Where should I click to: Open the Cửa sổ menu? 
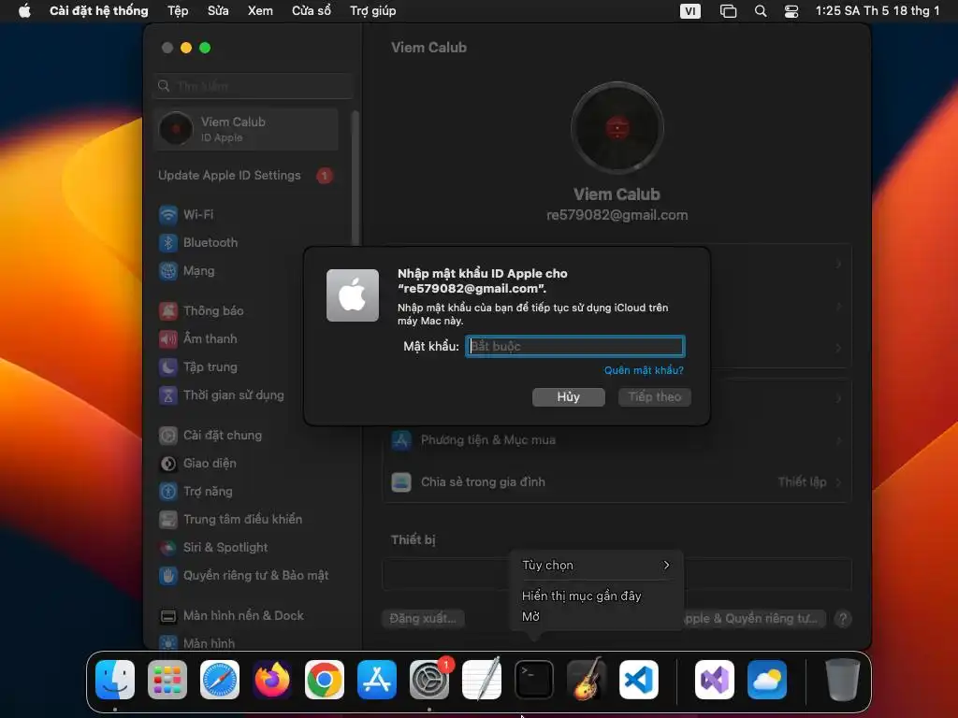click(x=312, y=11)
